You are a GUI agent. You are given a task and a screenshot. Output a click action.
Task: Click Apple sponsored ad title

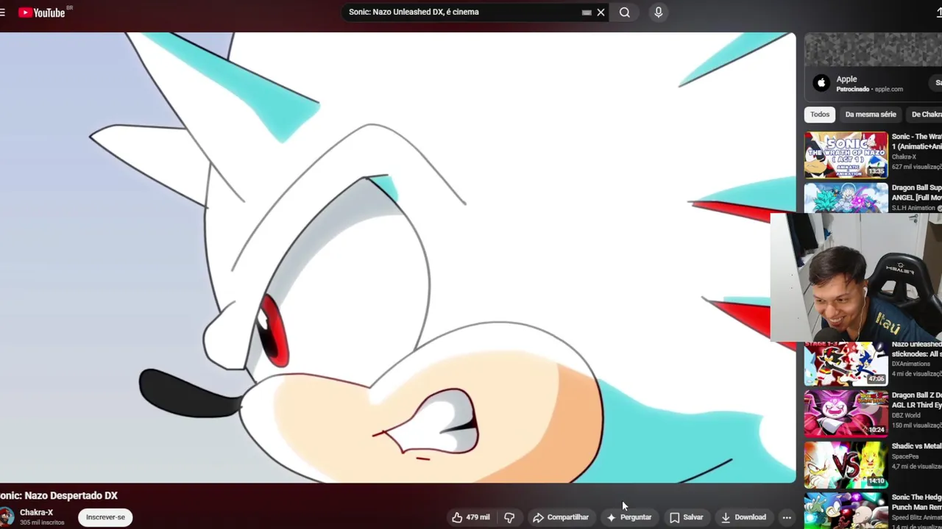coord(846,79)
